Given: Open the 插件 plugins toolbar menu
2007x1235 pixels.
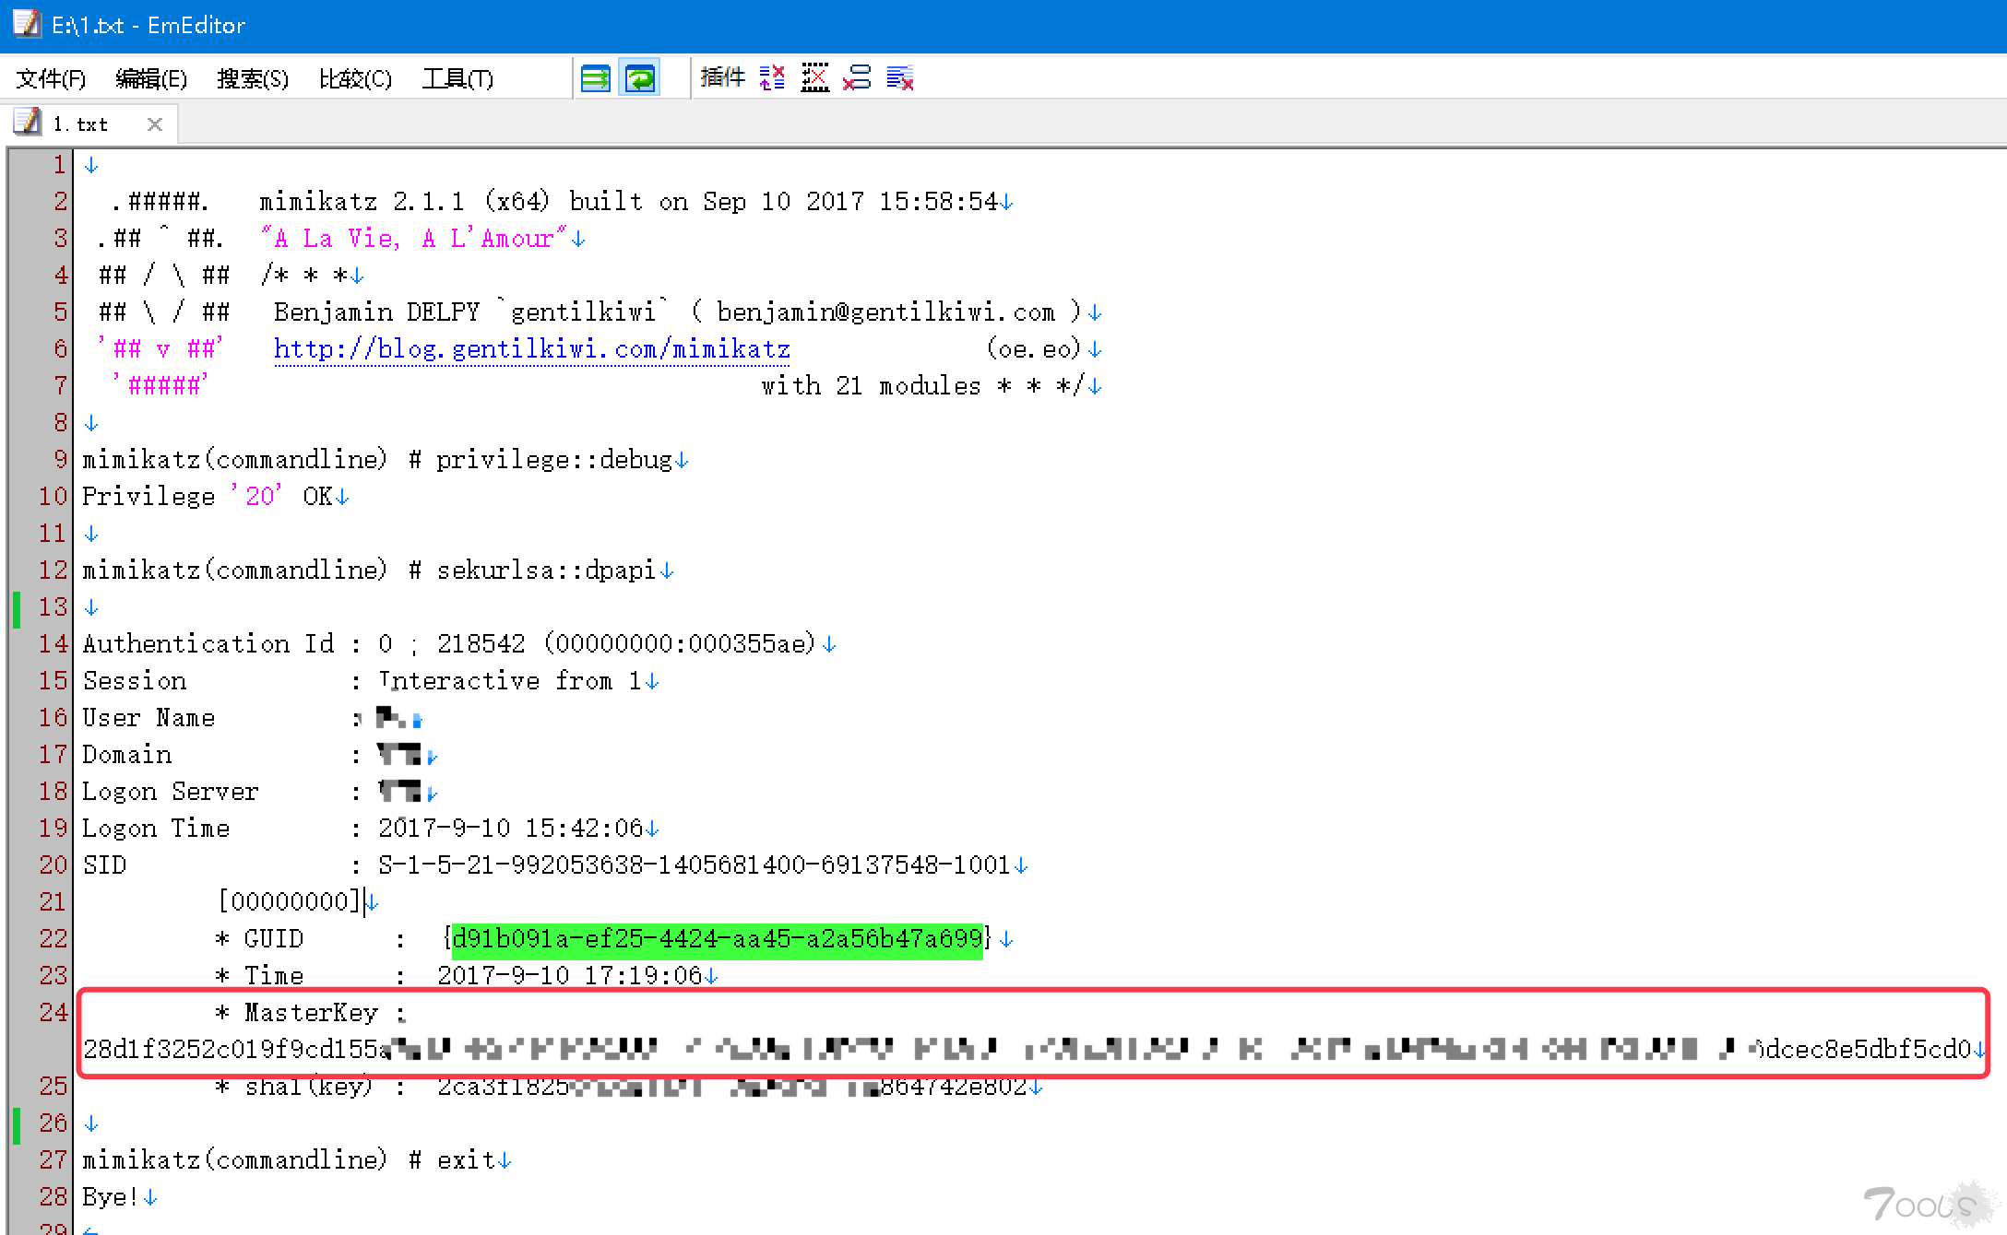Looking at the screenshot, I should pyautogui.click(x=722, y=78).
